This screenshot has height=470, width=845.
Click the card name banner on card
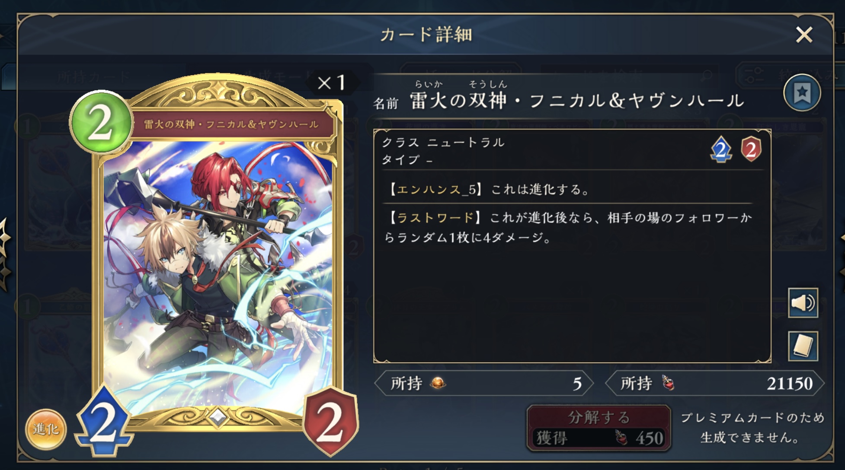coord(232,124)
